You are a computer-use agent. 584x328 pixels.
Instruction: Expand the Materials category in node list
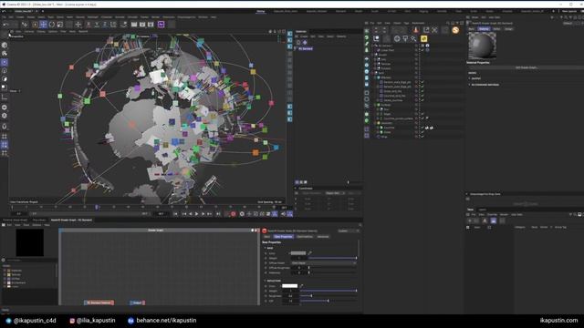coord(5,271)
